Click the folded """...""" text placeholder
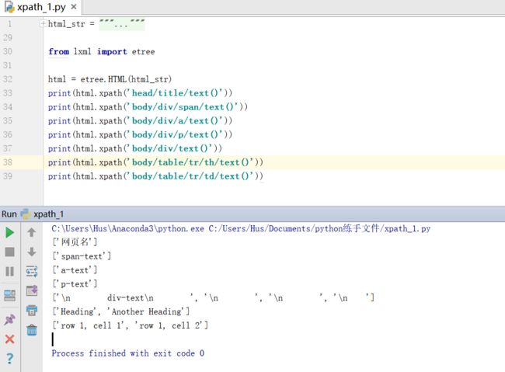 [x=122, y=24]
